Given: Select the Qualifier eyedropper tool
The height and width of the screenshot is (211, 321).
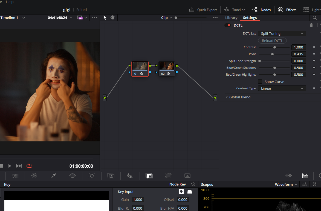Looking at the screenshot, I should 53,176.
